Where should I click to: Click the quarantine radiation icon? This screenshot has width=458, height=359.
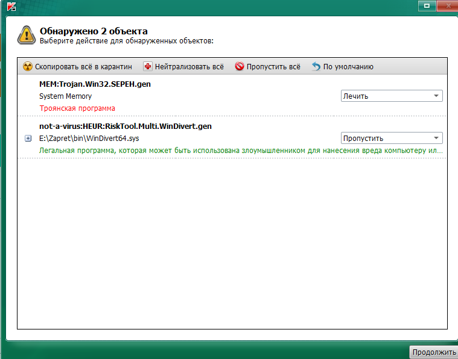pos(28,66)
